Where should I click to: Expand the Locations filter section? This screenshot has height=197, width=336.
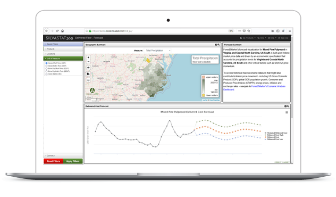tap(63, 54)
